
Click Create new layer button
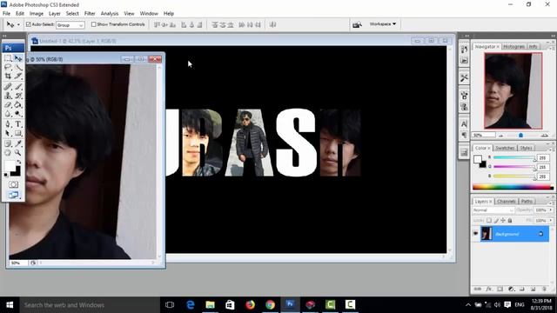coord(533,289)
